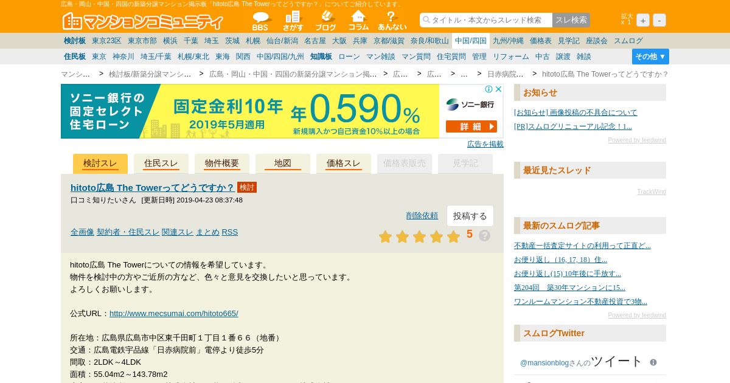Select 中国/四国 in the 検討板 menu
The width and height of the screenshot is (730, 383).
point(471,41)
